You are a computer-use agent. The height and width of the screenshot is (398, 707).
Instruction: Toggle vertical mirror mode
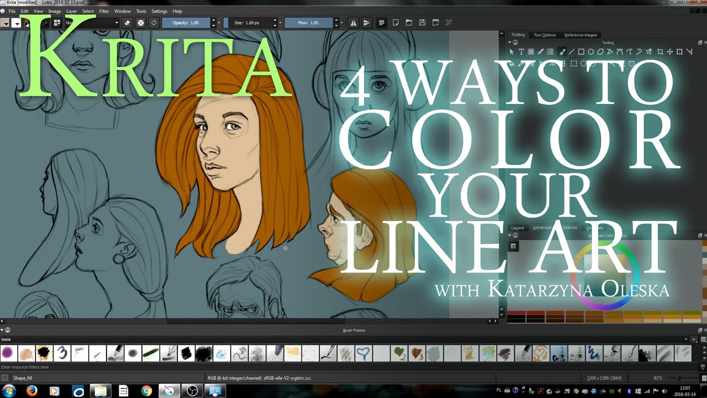[x=367, y=23]
